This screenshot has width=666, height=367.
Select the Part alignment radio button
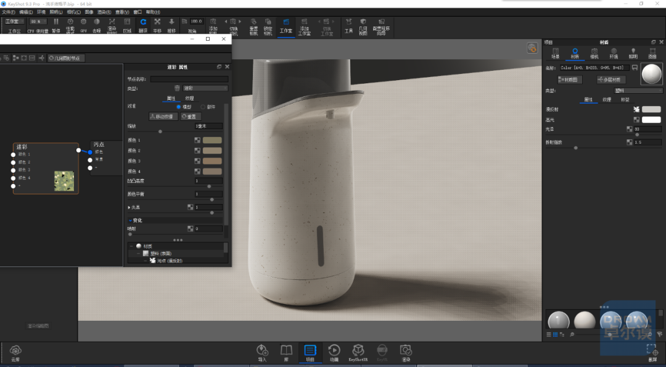click(x=203, y=107)
